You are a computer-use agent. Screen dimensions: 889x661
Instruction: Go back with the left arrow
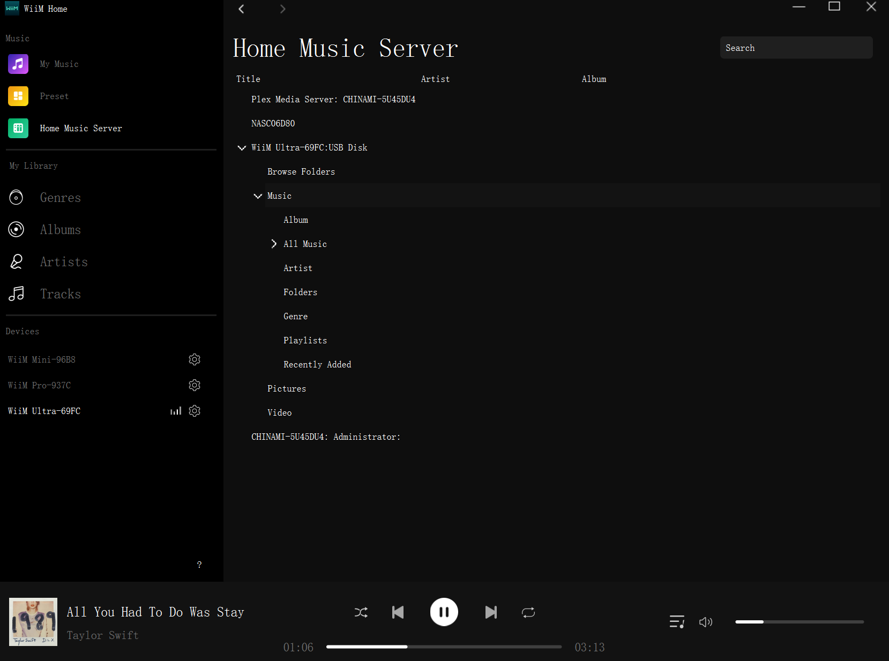(x=241, y=9)
